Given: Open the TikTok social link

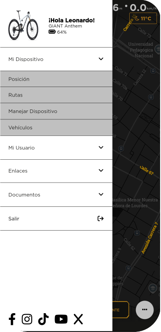Looking at the screenshot, I should click(x=43, y=319).
